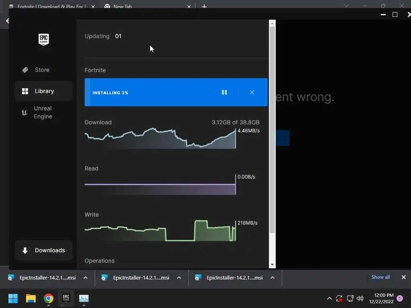Expand options for second EpicInstaller download
This screenshot has width=411, height=308.
(179, 278)
